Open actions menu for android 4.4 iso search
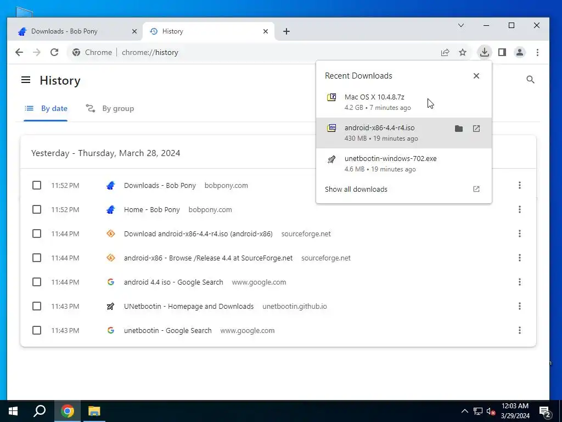 click(x=519, y=282)
